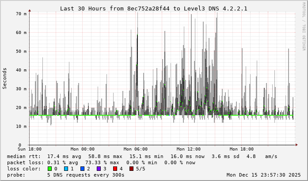The height and width of the screenshot is (181, 308).
Task: Click the Mon 06:00 time axis label
Action: pyautogui.click(x=136, y=150)
